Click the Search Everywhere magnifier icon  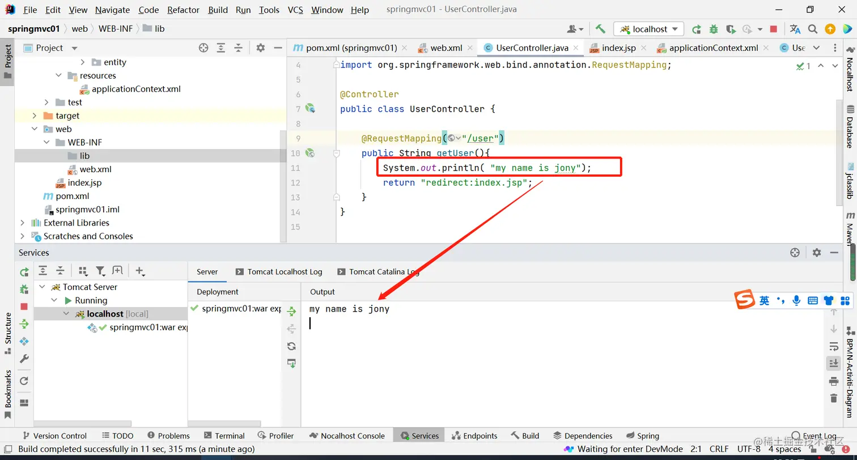tap(813, 29)
